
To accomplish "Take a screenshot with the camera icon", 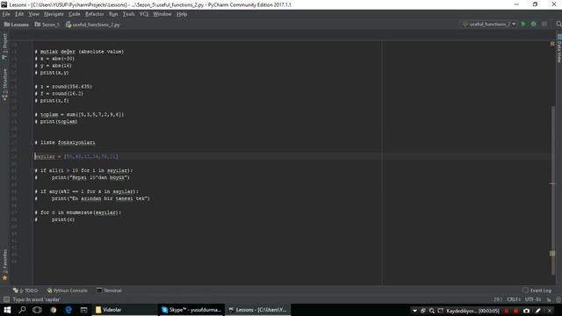I will (526, 311).
